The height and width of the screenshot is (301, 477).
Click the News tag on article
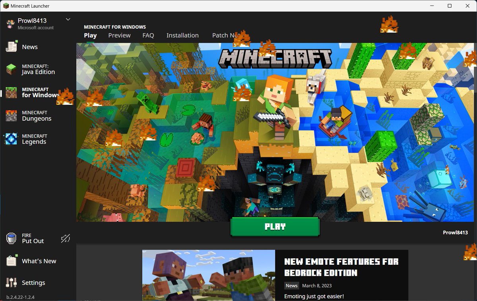click(291, 285)
